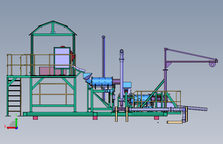Select the mauve box on the platform floor
Viewport: 223px width, 144px height.
click(x=47, y=71)
